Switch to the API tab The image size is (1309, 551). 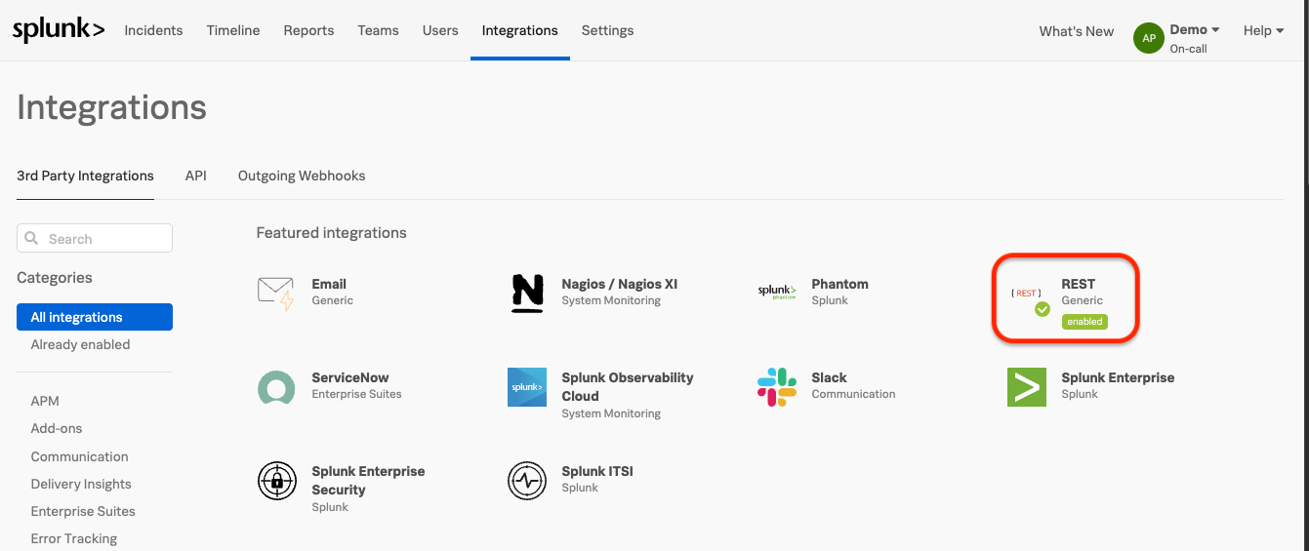[x=196, y=176]
